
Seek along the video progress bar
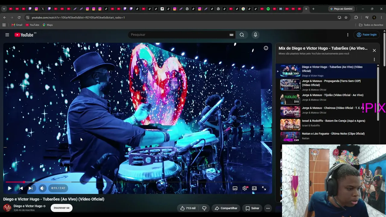(x=138, y=182)
